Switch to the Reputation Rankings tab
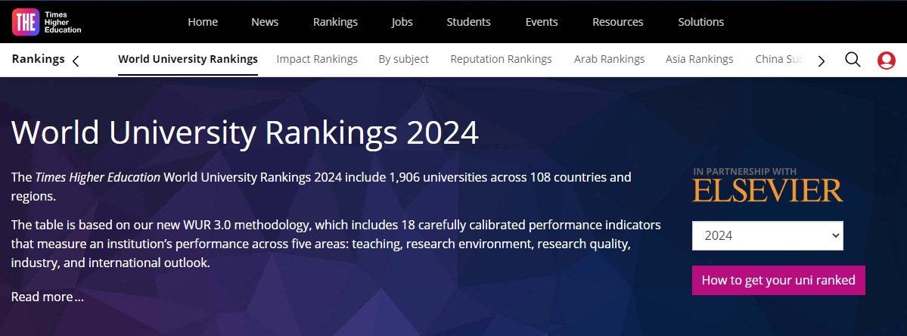The height and width of the screenshot is (336, 907). [x=501, y=59]
